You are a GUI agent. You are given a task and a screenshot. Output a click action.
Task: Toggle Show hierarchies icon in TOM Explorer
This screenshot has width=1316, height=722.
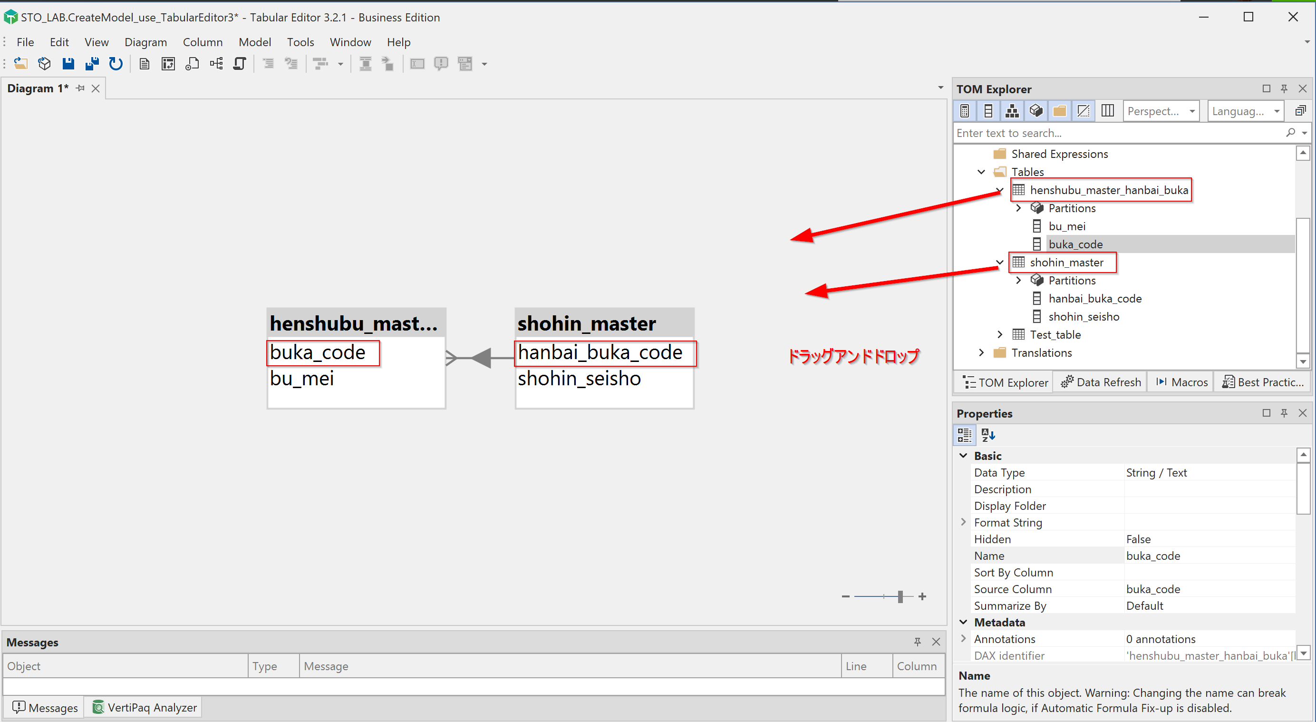coord(1012,111)
